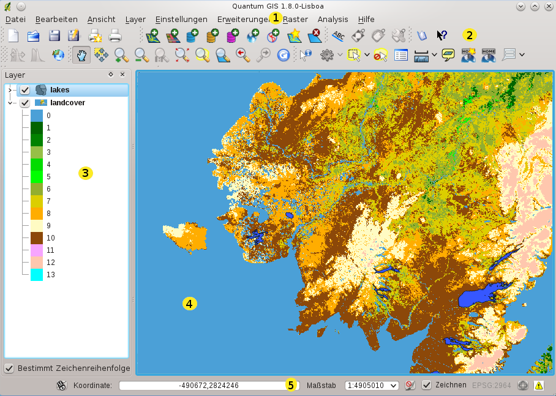556x396 pixels.
Task: Add a vector layer
Action: click(x=152, y=36)
